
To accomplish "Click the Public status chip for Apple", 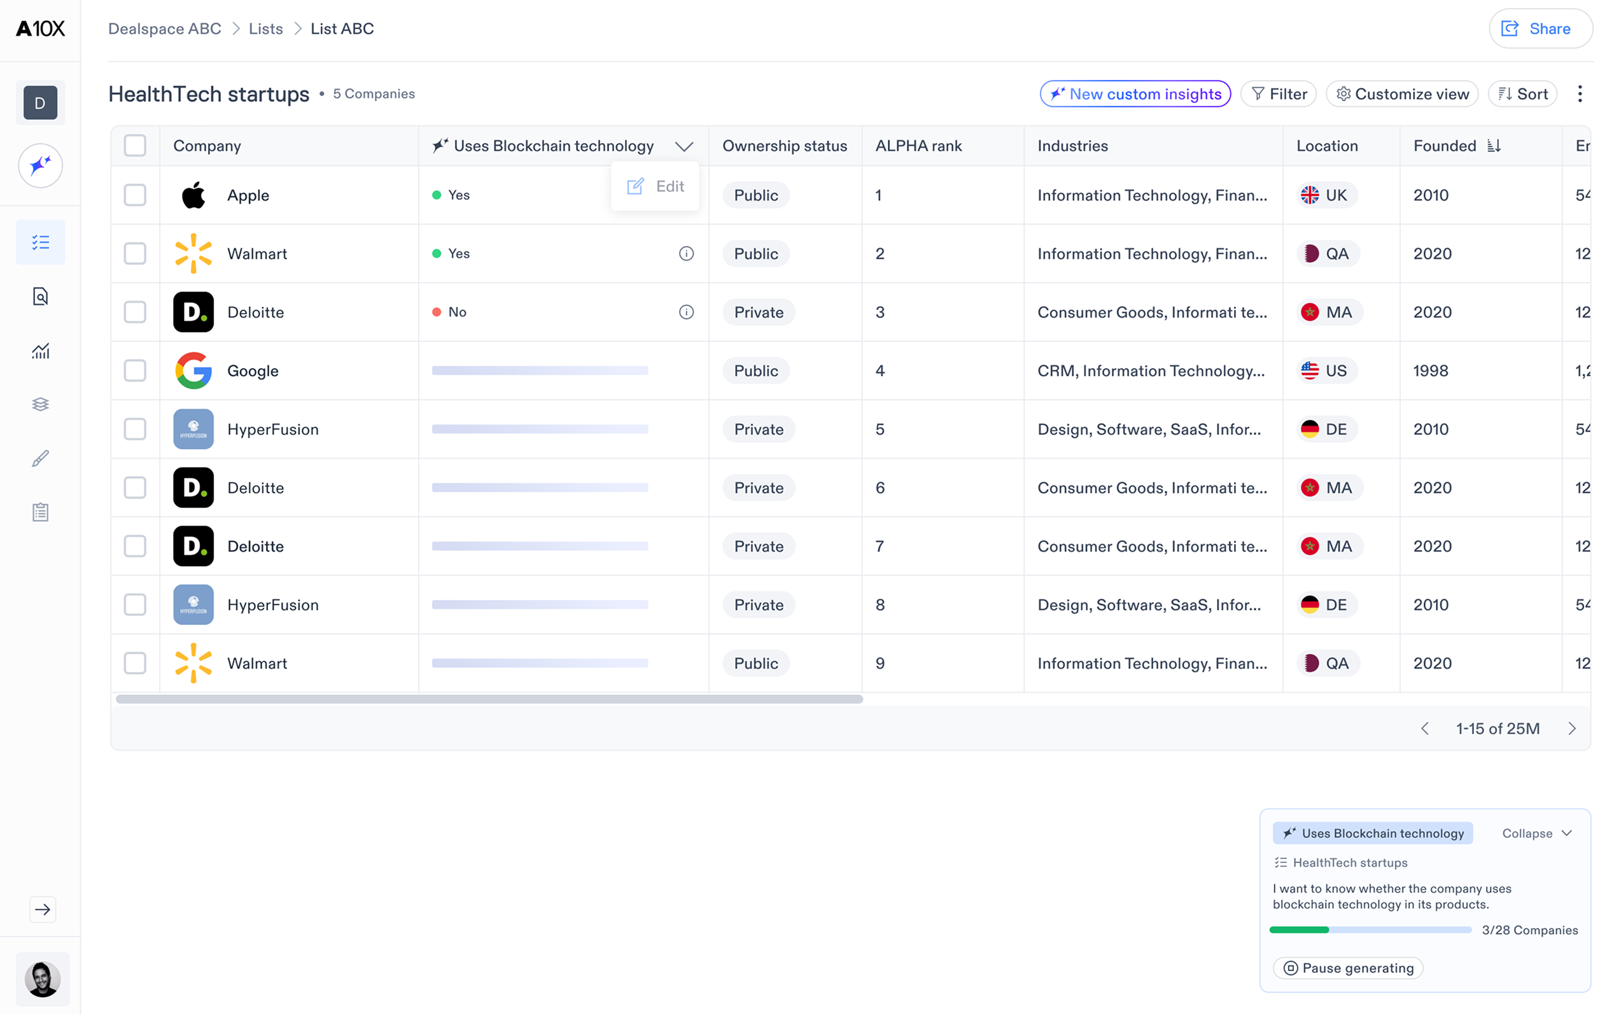I will point(756,195).
